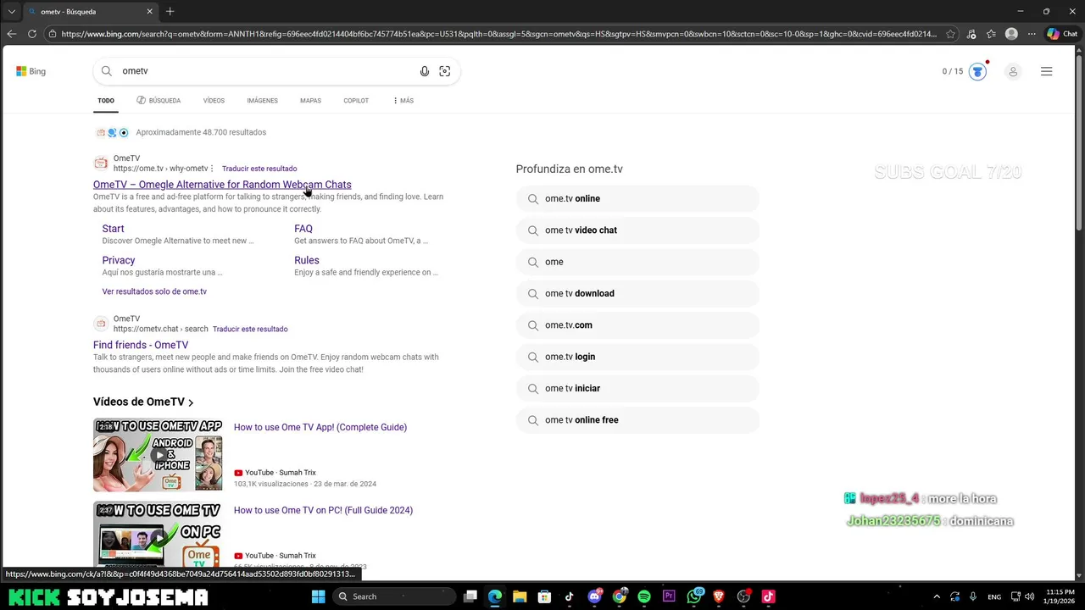1085x610 pixels.
Task: Click the Bing sign-in person icon
Action: 1013,72
